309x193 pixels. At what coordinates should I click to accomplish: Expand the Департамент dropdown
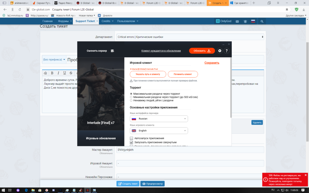[190, 37]
